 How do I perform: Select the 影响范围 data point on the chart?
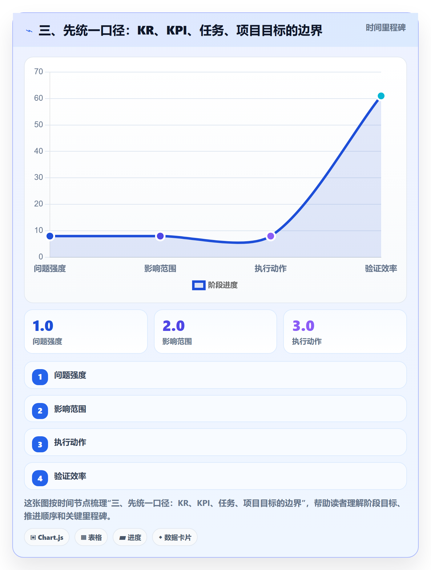(160, 236)
